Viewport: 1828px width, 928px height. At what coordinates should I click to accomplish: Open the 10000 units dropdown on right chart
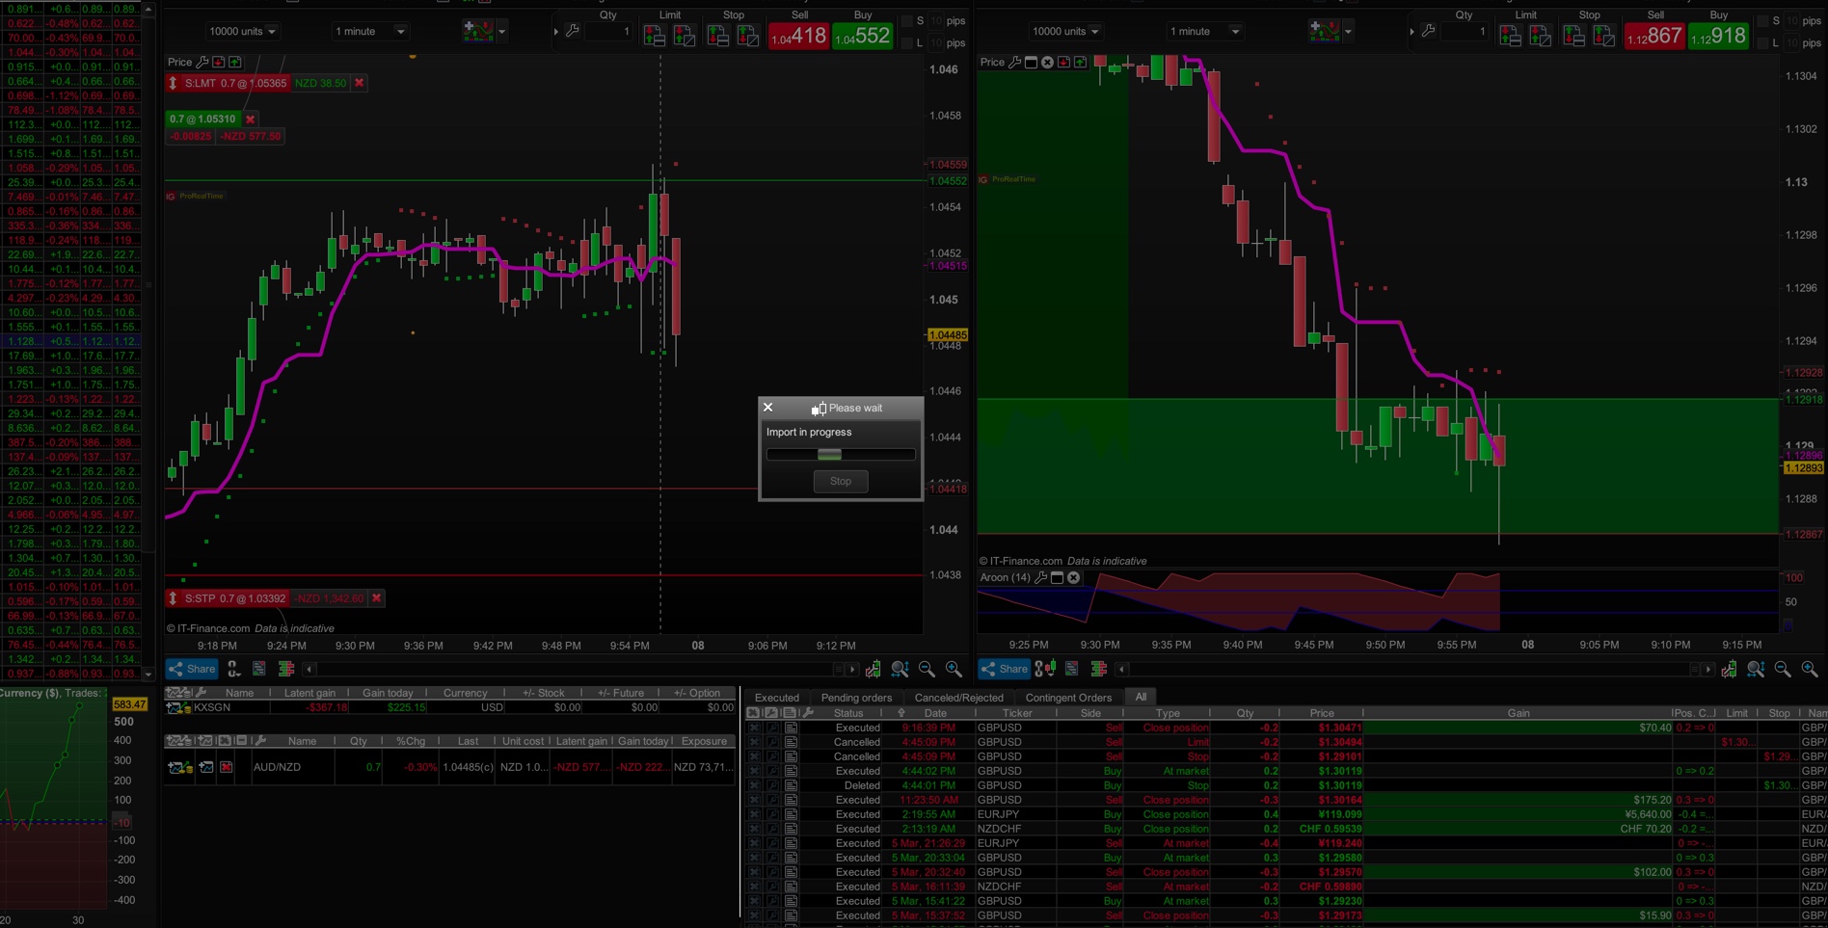pos(1065,32)
